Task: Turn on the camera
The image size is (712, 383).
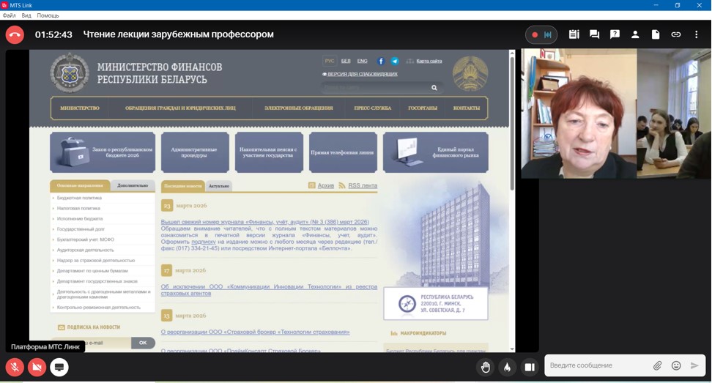Action: point(37,367)
